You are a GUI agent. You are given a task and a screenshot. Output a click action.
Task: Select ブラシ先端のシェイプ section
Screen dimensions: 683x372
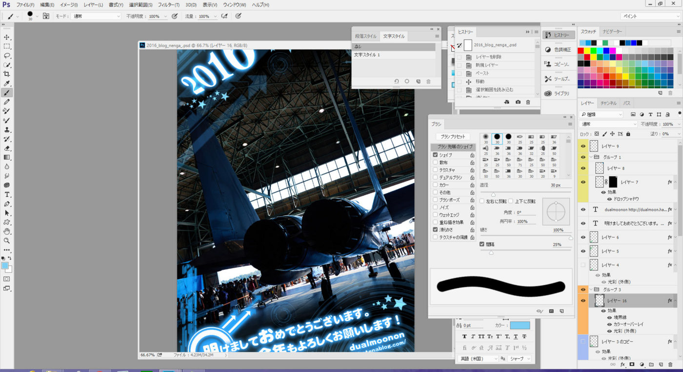453,147
